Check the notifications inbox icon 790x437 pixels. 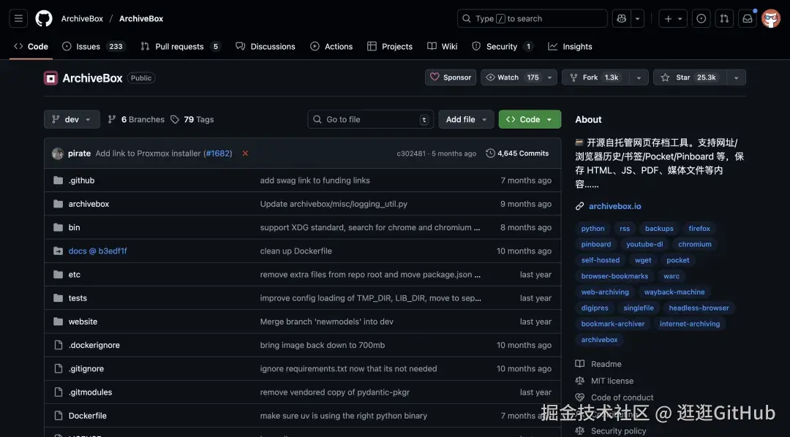click(x=747, y=18)
